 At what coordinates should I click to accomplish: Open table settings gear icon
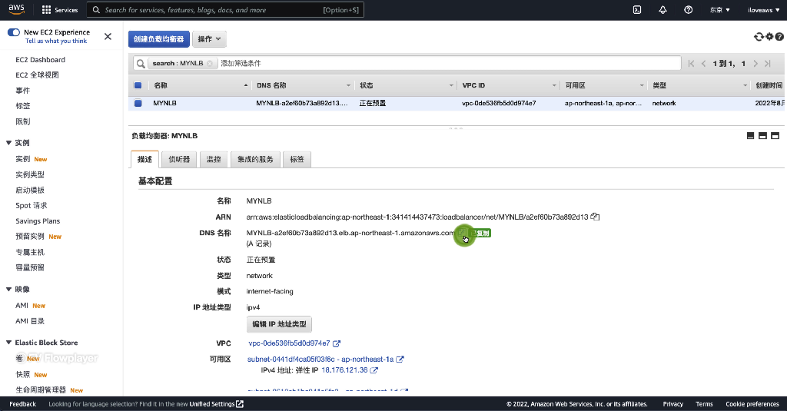click(769, 37)
